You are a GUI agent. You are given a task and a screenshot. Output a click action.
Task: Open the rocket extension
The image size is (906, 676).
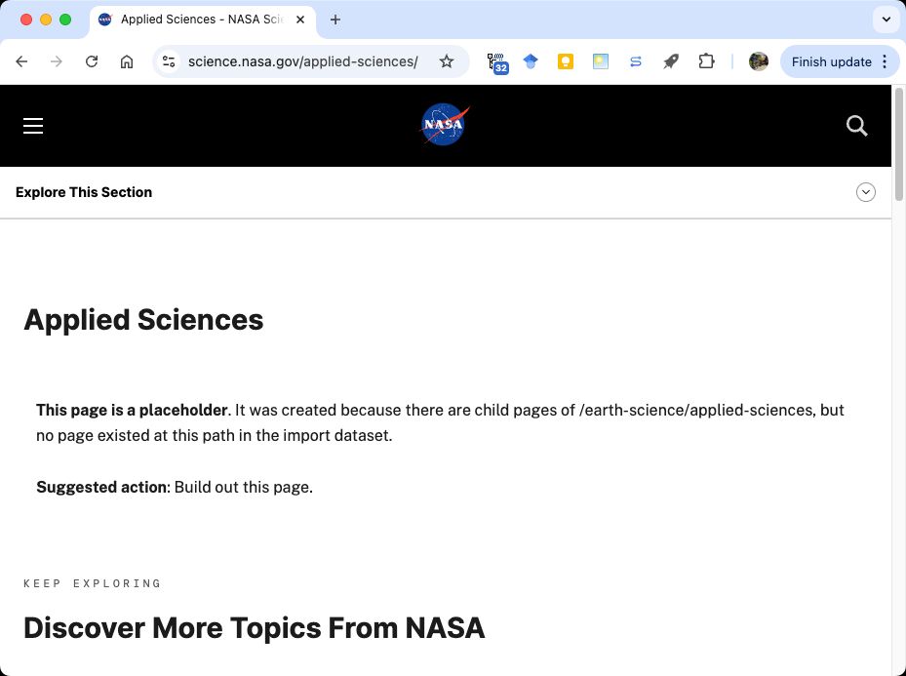[671, 61]
